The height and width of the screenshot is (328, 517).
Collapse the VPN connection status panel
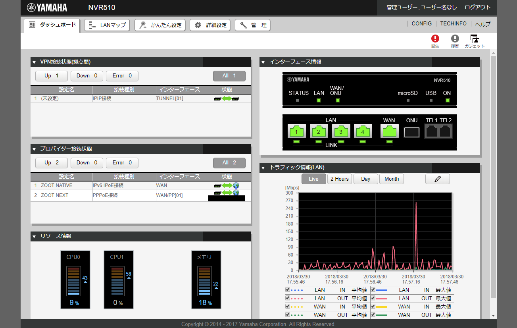click(x=34, y=62)
